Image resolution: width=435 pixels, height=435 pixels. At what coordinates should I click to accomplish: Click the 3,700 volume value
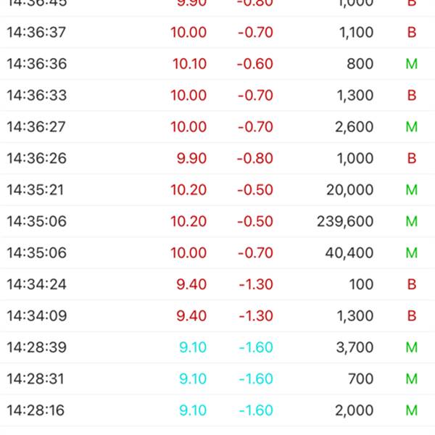(354, 347)
